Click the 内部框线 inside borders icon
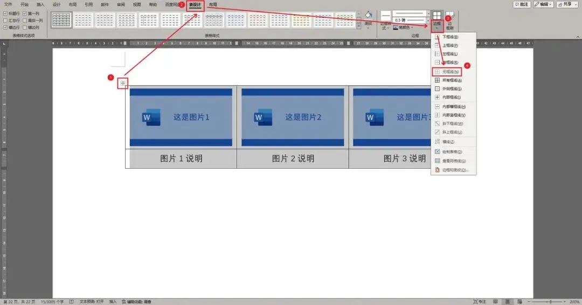 pos(437,97)
